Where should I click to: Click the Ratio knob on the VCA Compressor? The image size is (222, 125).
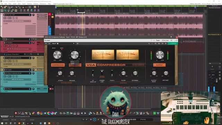(x=75, y=55)
